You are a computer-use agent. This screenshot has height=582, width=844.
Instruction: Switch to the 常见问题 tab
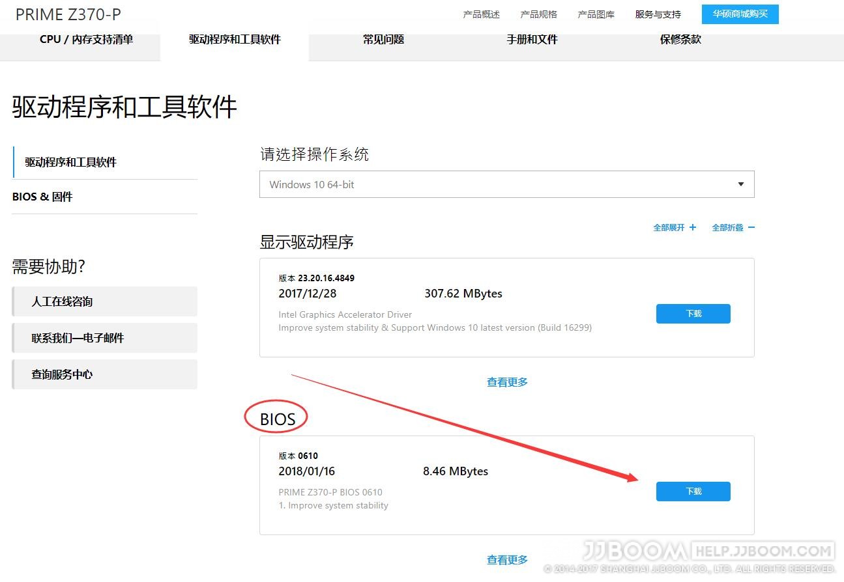[383, 39]
